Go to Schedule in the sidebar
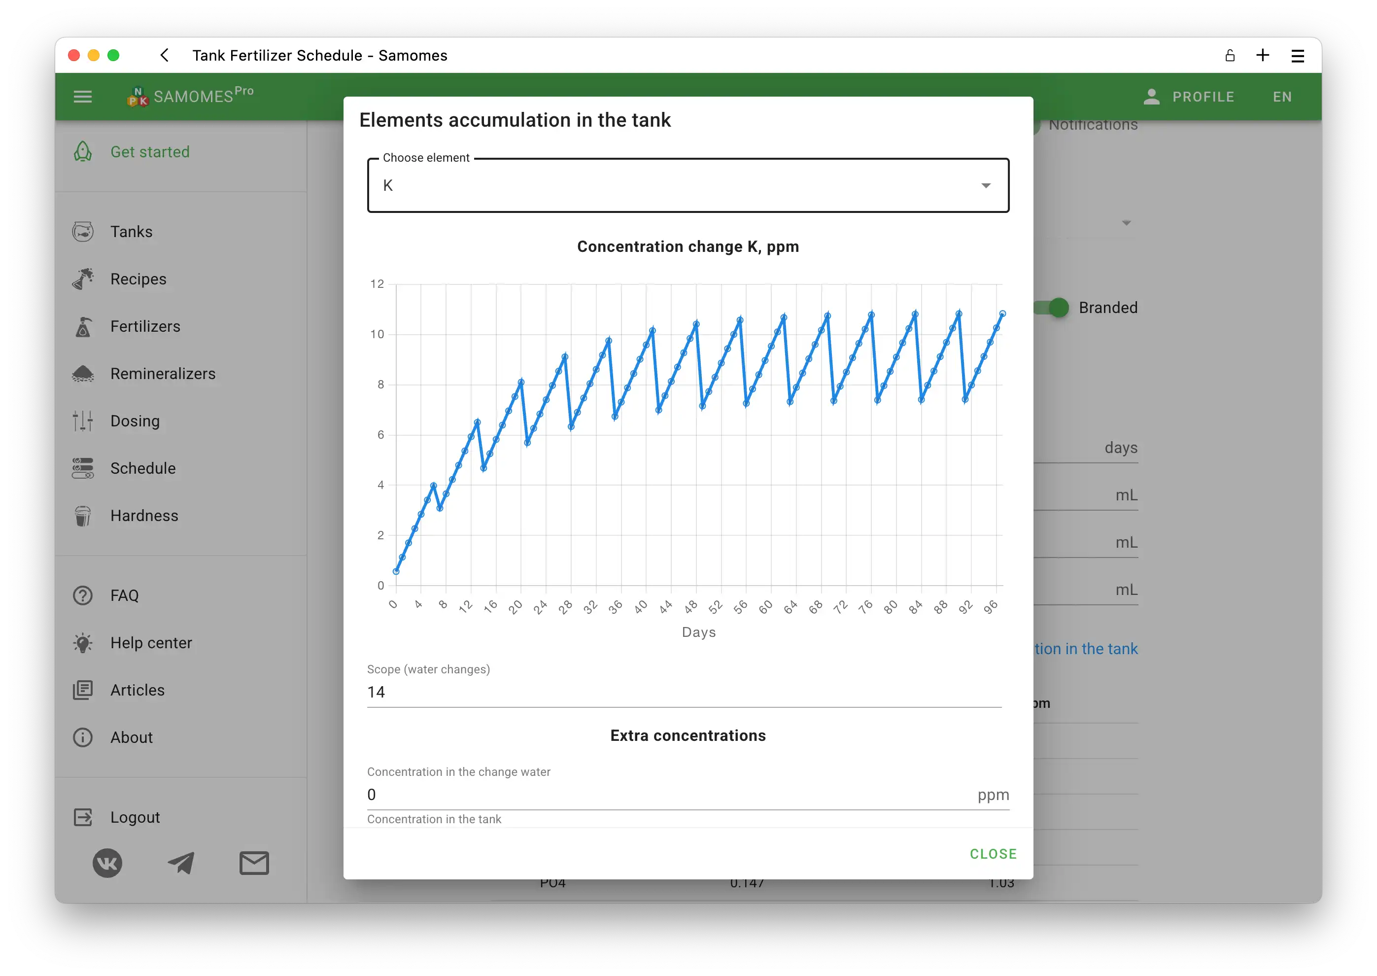The width and height of the screenshot is (1377, 976). (143, 468)
